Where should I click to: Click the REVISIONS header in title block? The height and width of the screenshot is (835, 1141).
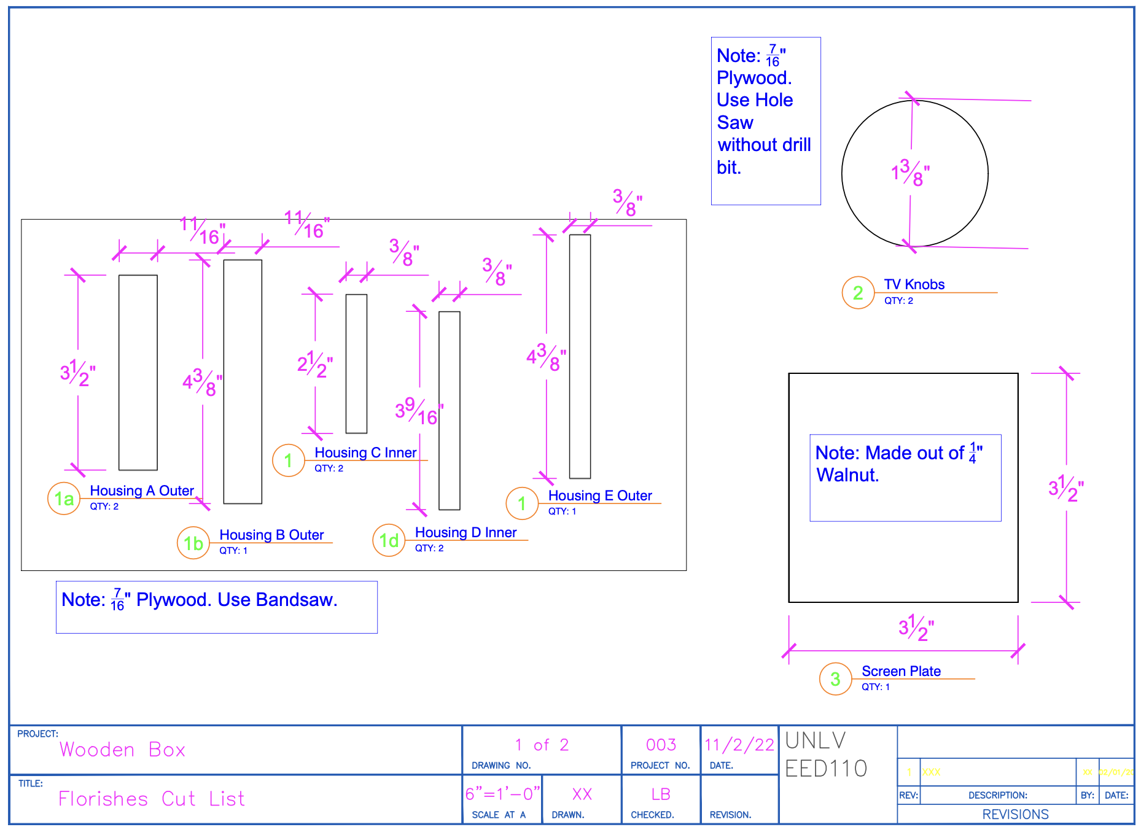click(x=1015, y=814)
